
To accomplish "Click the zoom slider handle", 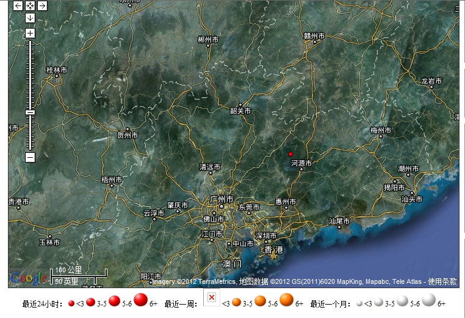I will point(30,112).
